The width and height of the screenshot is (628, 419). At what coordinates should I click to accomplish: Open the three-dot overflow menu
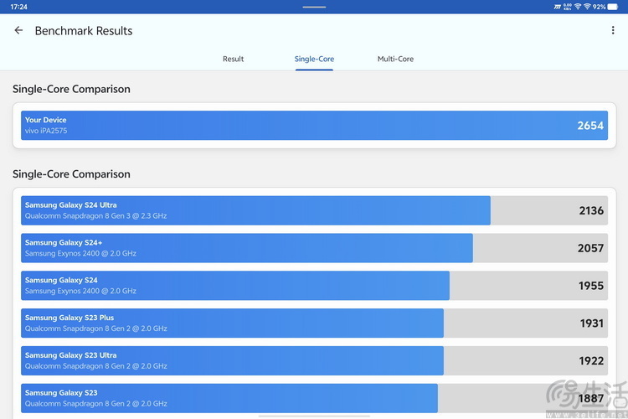click(613, 30)
